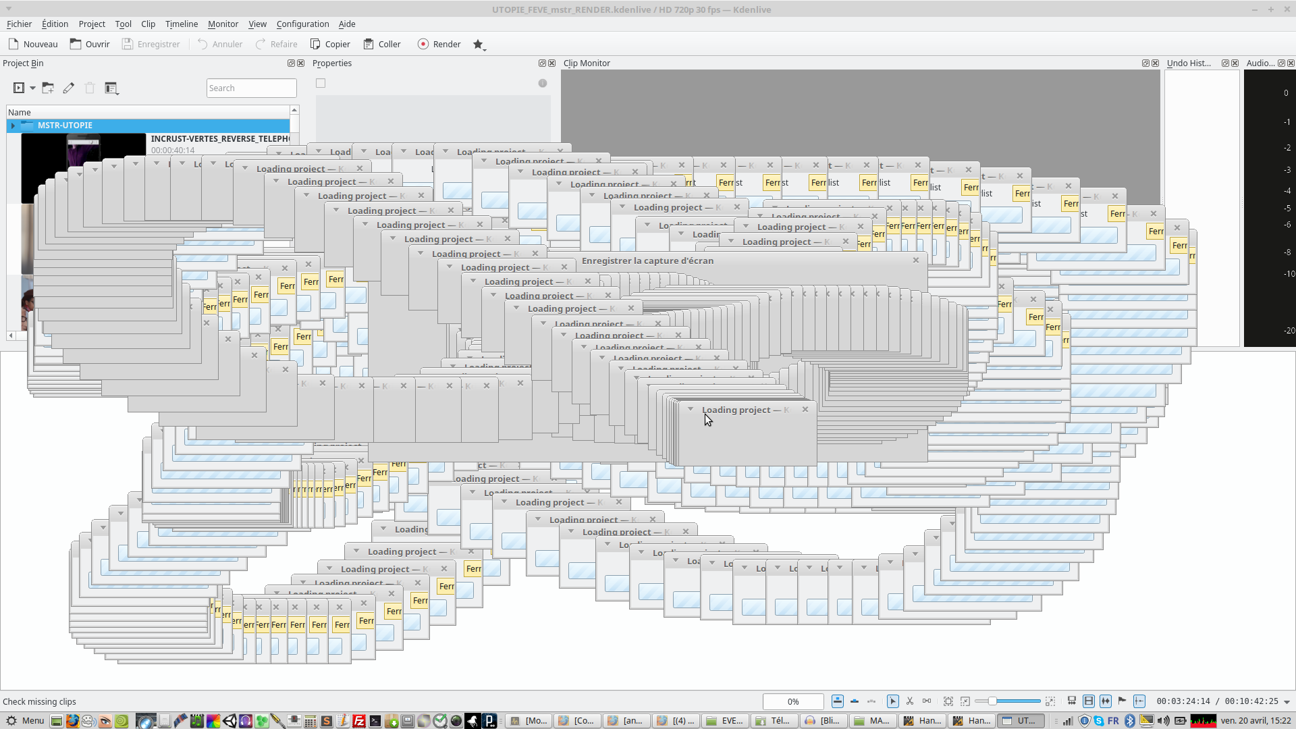Click the Ouvrir button
Image resolution: width=1296 pixels, height=729 pixels.
coord(90,44)
